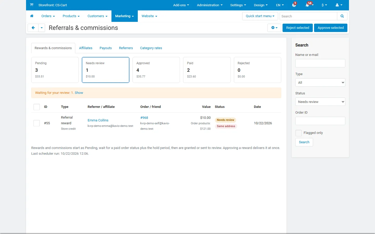Open the Emma Collins referrer link

tap(98, 120)
